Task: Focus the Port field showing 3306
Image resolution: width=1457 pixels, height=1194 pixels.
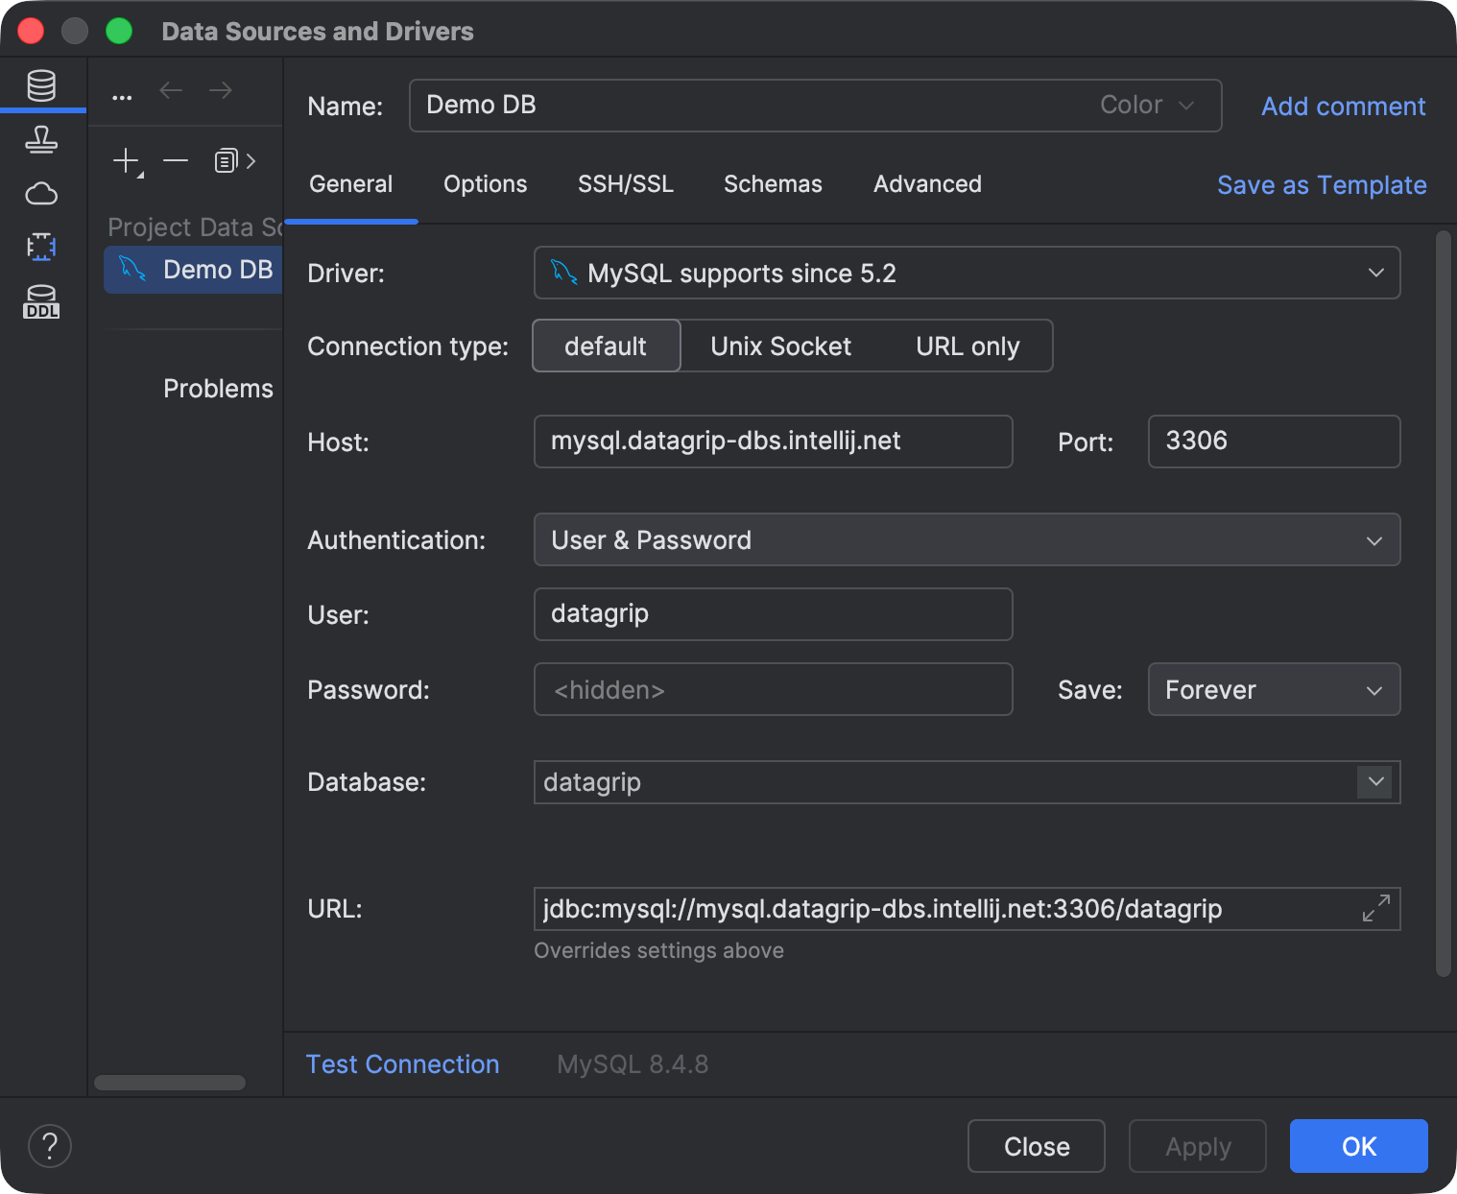Action: tap(1274, 441)
